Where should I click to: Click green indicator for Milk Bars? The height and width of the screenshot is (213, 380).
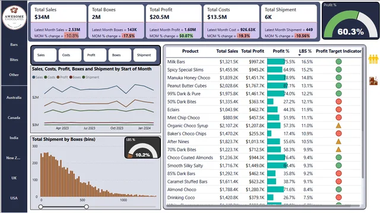338,62
